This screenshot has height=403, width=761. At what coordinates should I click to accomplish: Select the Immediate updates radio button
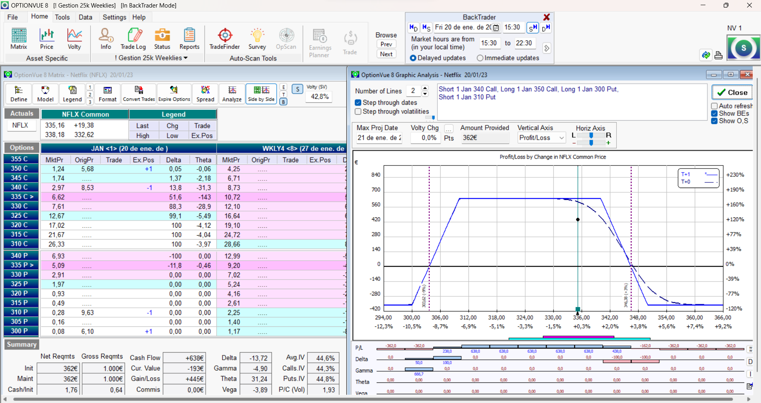click(x=480, y=58)
